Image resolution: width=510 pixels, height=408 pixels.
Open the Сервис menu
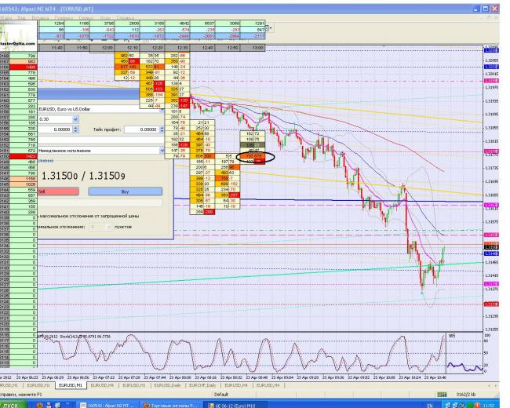click(x=86, y=17)
